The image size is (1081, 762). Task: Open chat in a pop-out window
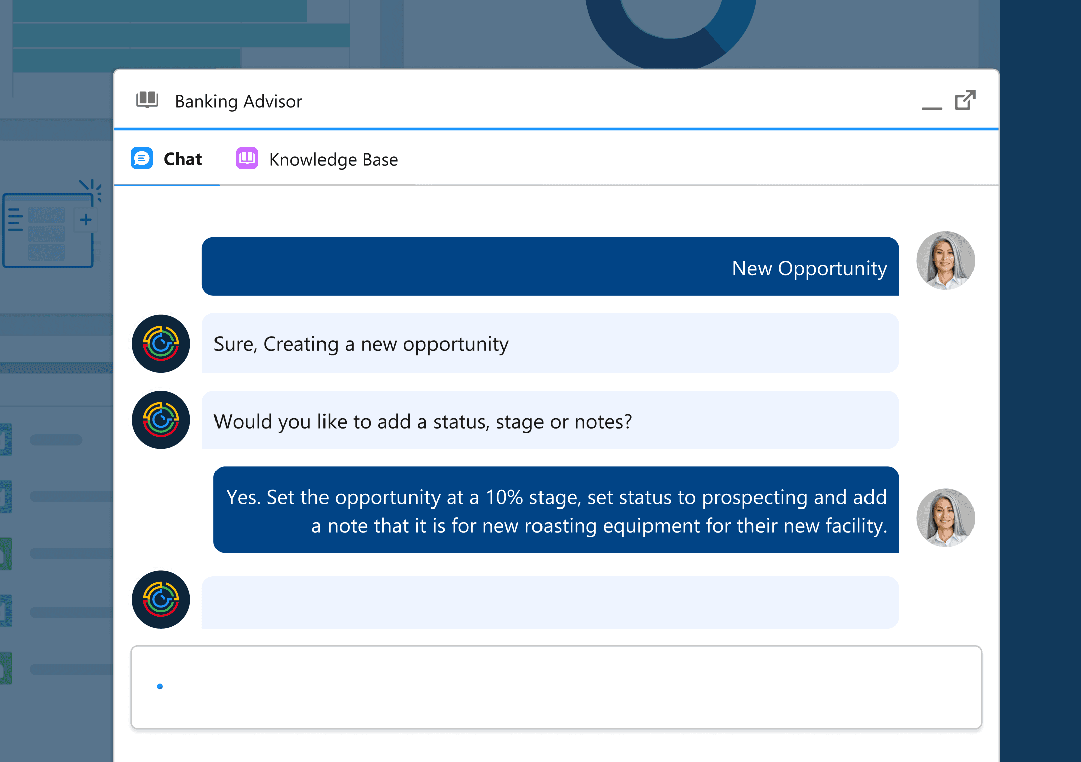click(964, 100)
